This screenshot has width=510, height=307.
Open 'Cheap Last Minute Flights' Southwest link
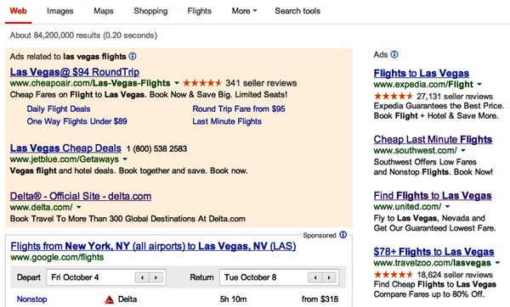pos(433,139)
